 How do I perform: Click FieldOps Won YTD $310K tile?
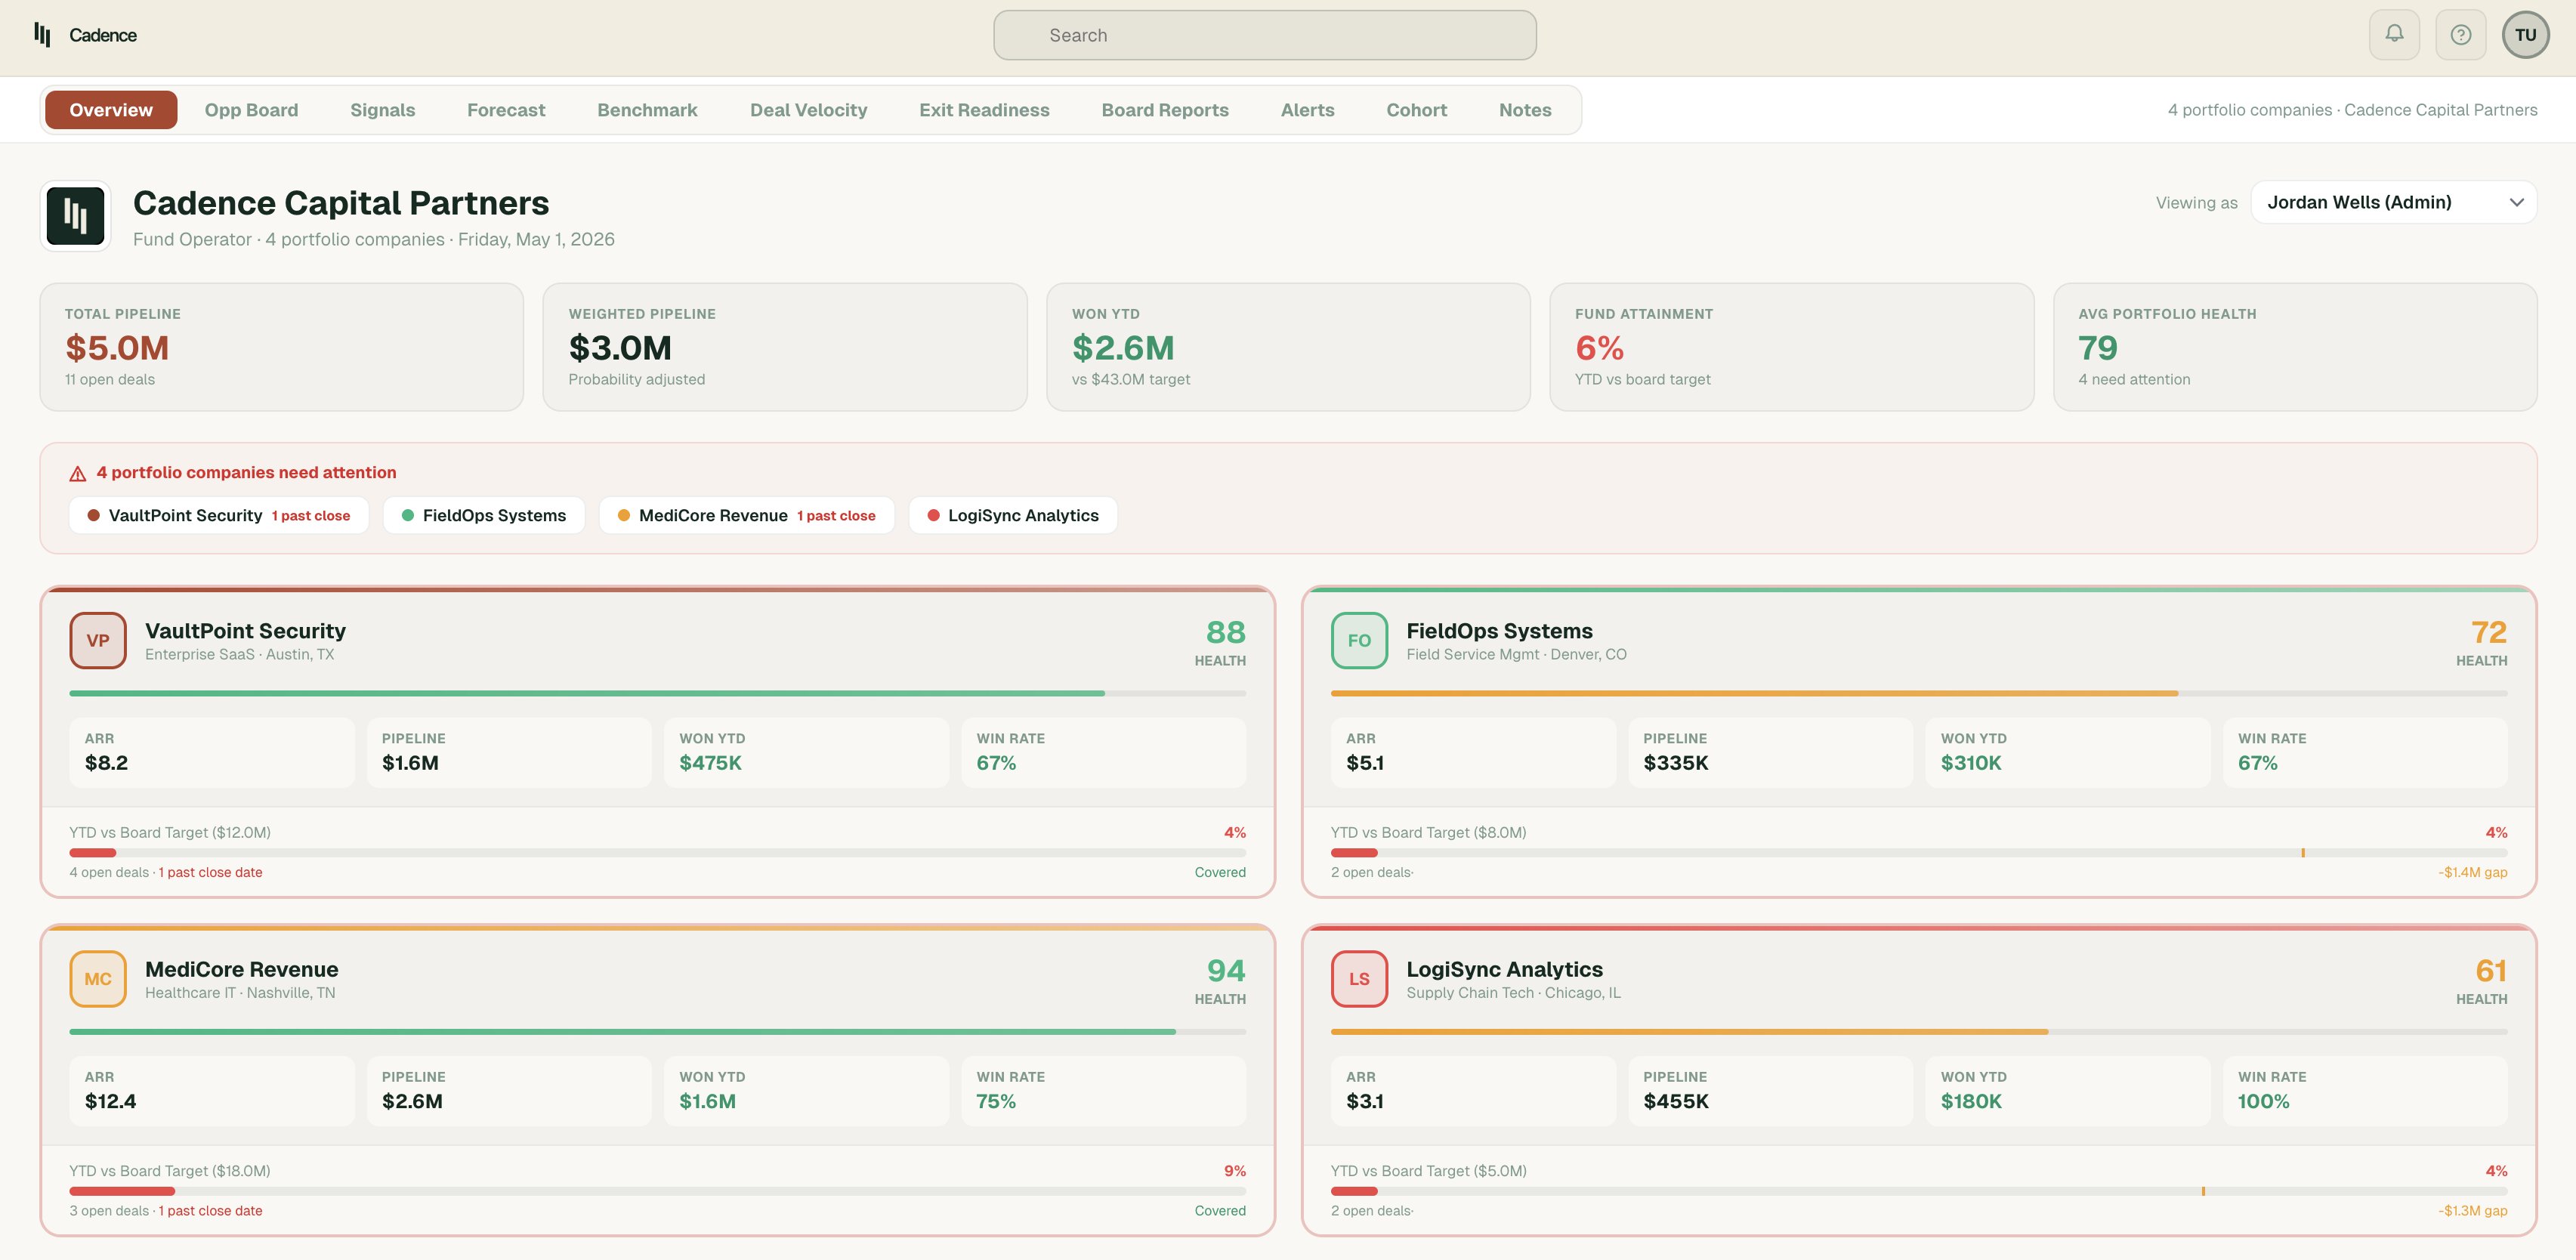[x=2068, y=752]
